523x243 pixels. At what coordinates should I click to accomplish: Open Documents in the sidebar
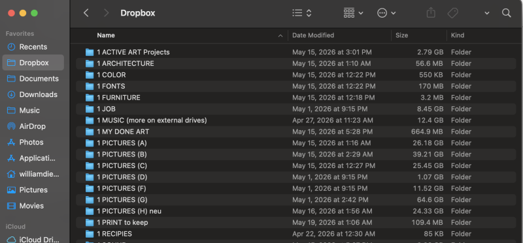pyautogui.click(x=33, y=78)
